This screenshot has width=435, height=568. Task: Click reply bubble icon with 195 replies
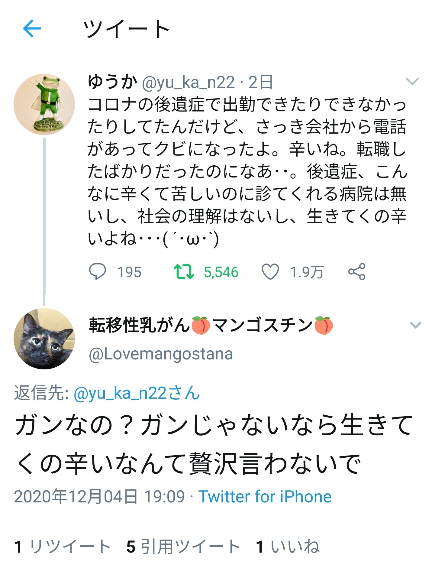click(98, 271)
